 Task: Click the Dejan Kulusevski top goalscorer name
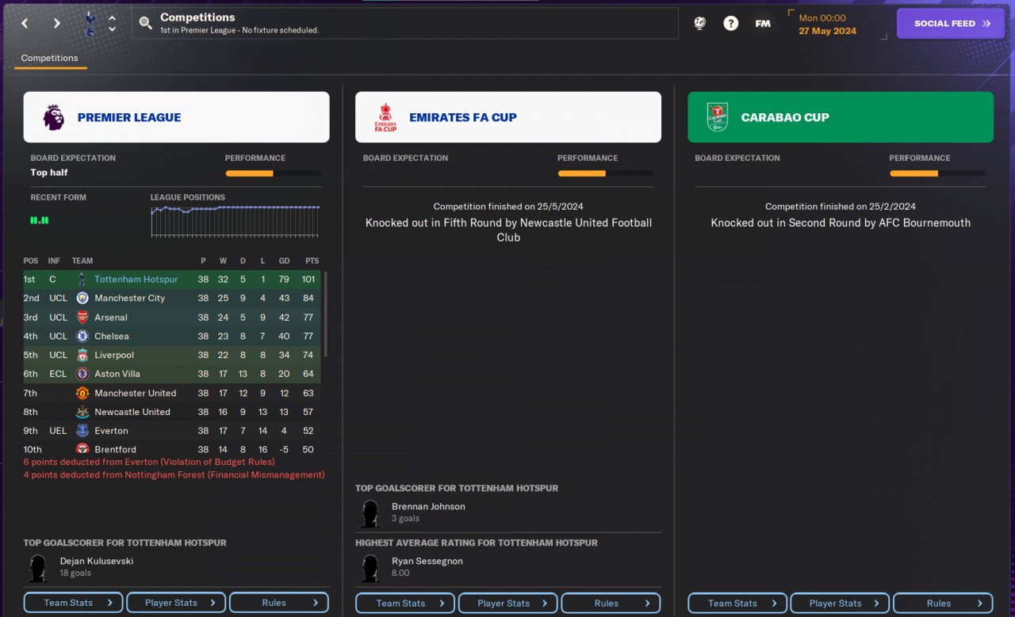[97, 561]
